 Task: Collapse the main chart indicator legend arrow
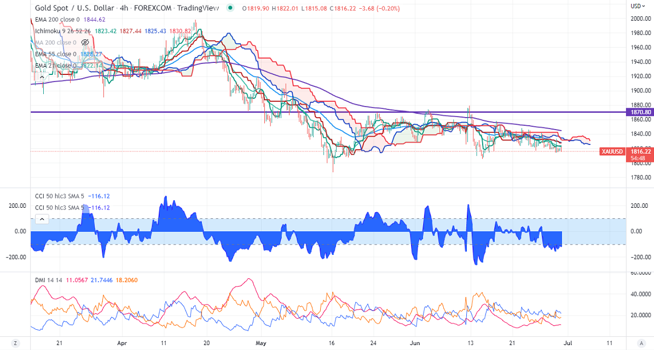[x=42, y=77]
